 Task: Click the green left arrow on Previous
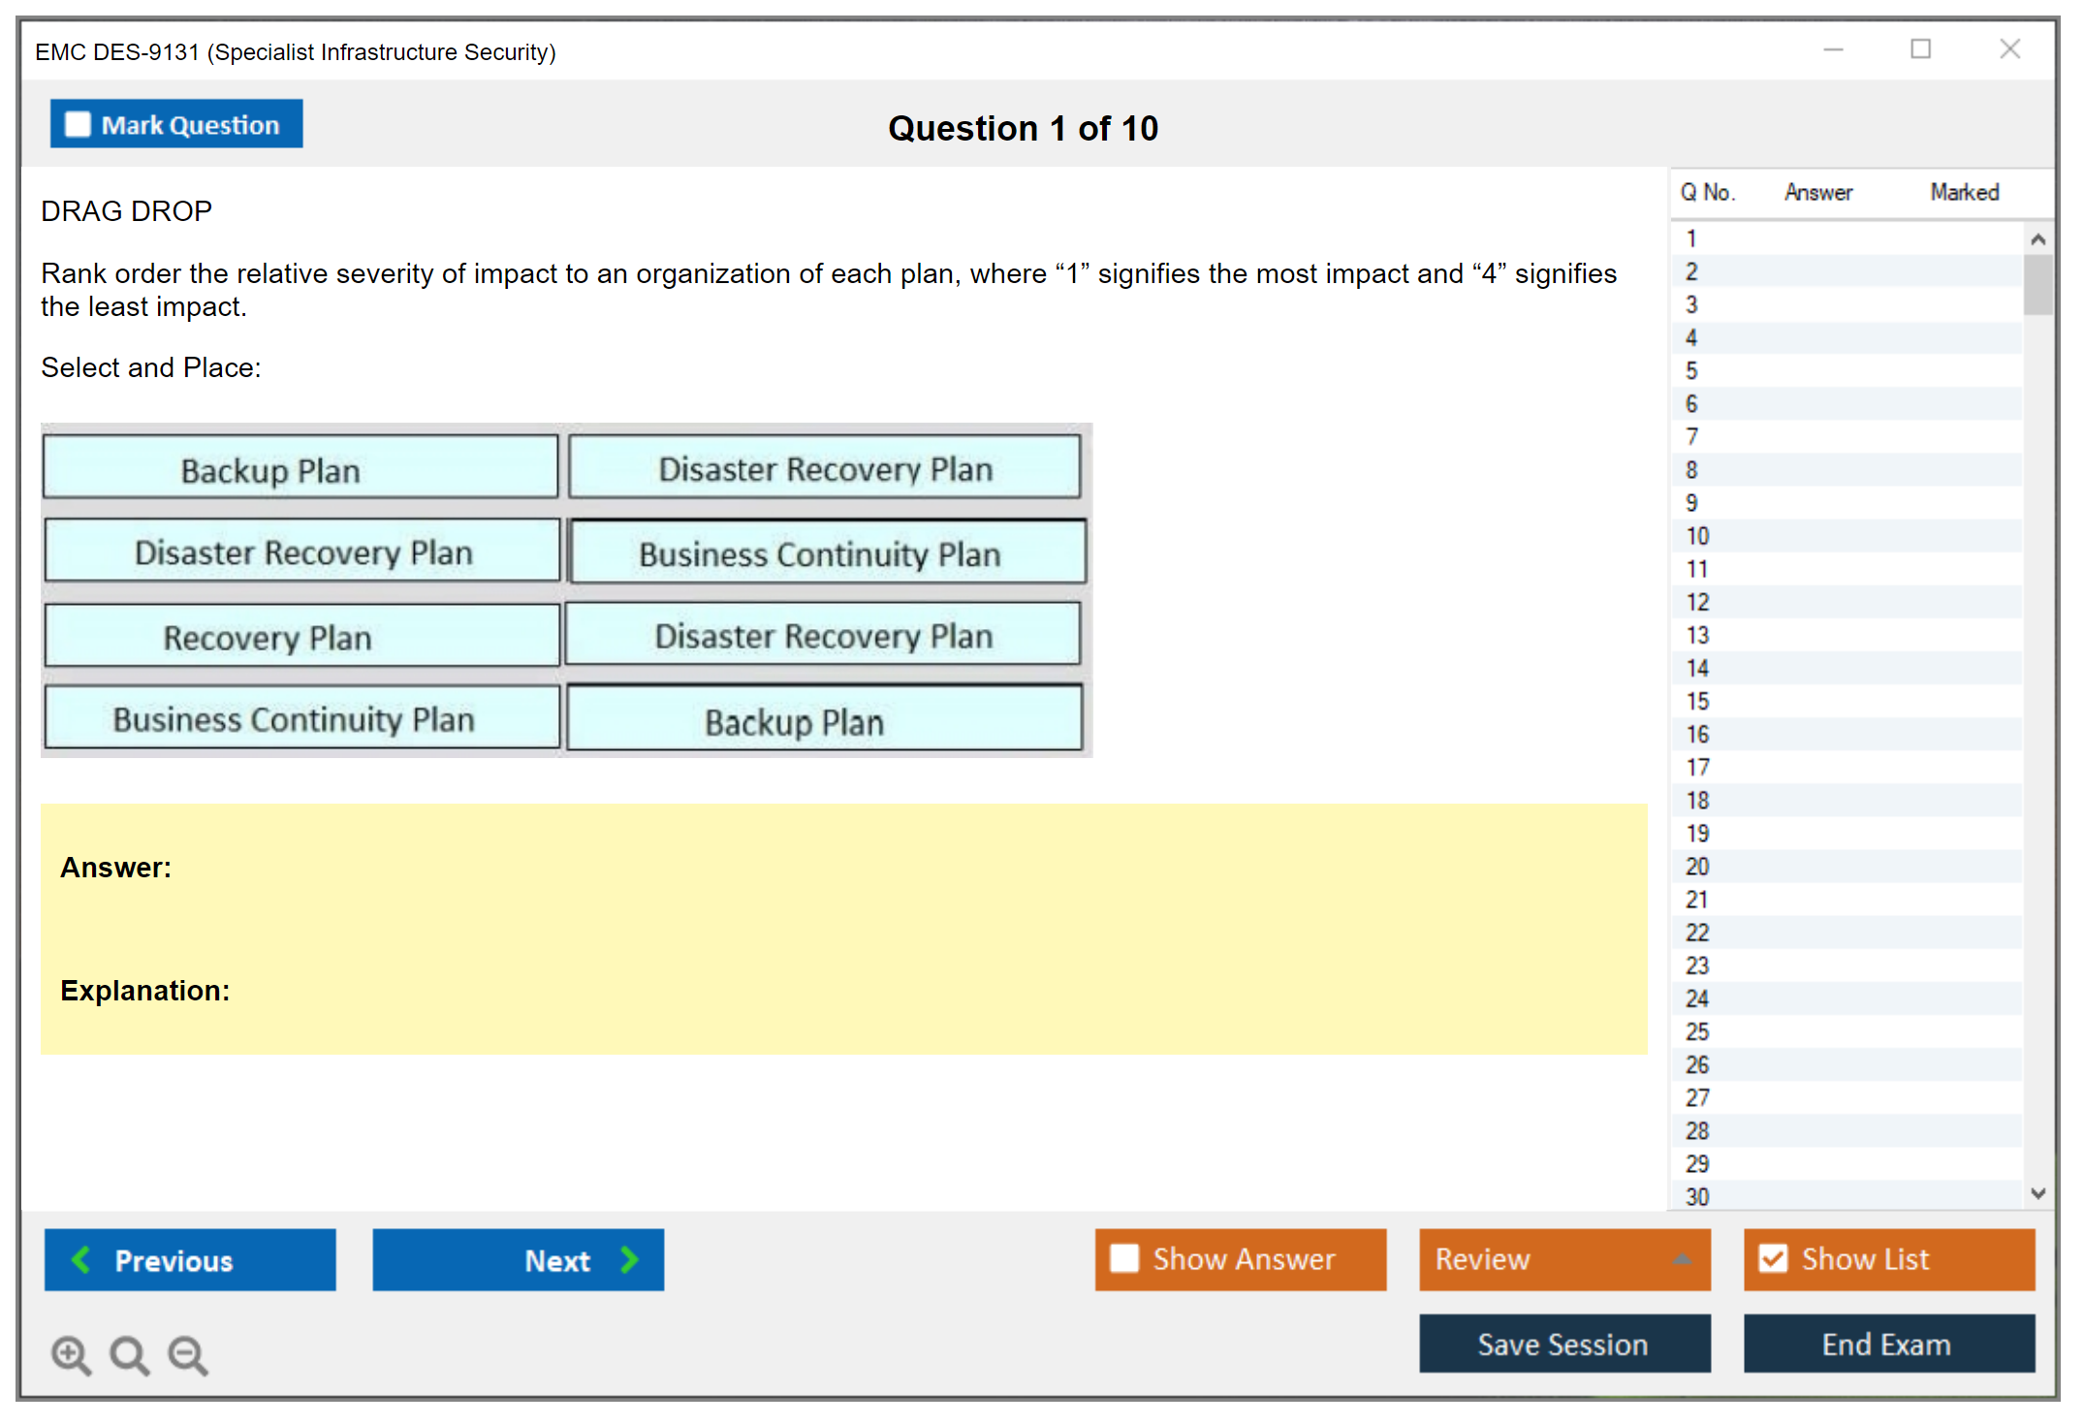click(x=81, y=1259)
